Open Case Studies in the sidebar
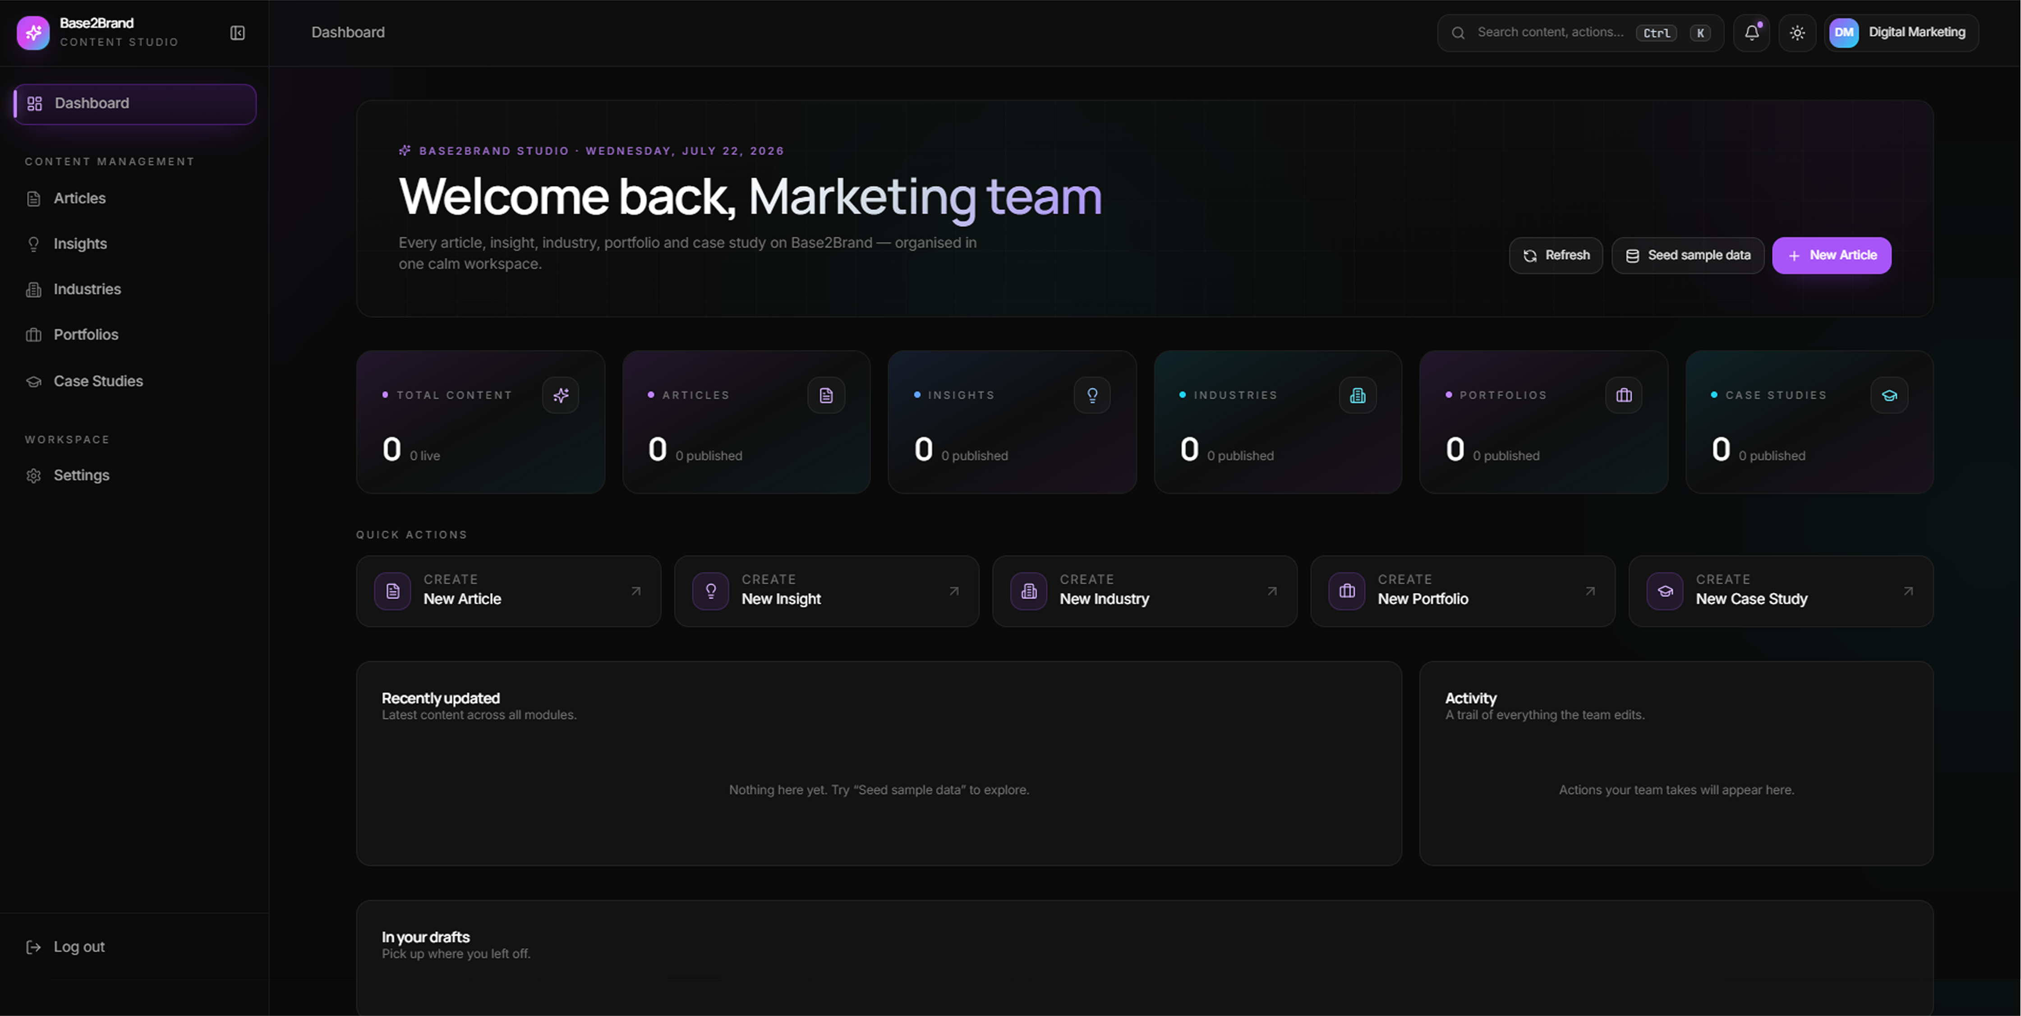Screen dimensions: 2021x1016 point(135,381)
